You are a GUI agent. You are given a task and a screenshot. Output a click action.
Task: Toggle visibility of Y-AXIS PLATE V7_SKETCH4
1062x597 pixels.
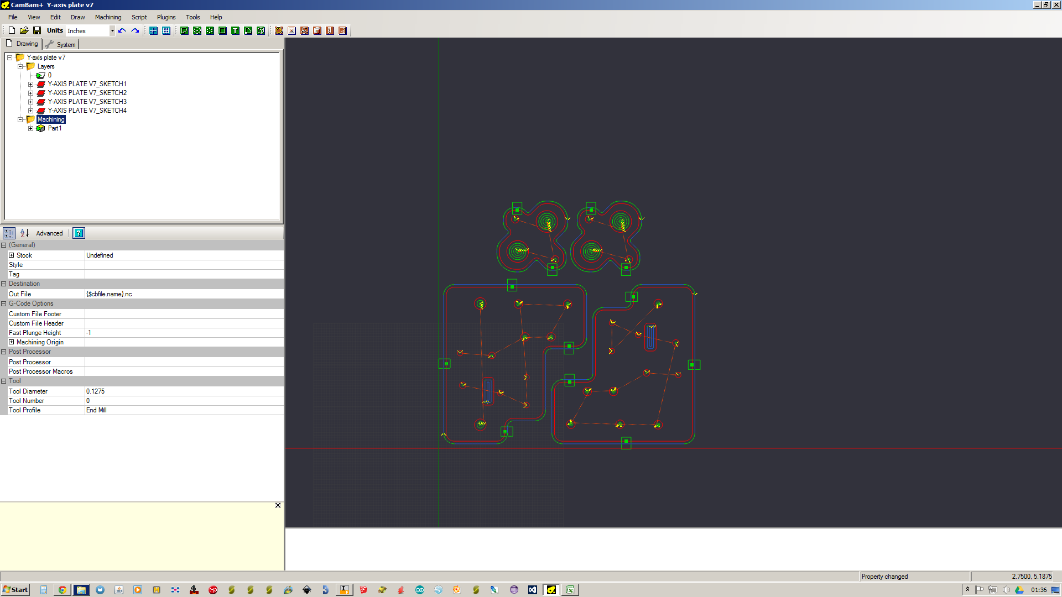click(41, 110)
